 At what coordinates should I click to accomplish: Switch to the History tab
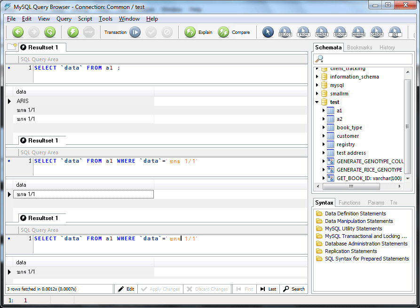387,47
